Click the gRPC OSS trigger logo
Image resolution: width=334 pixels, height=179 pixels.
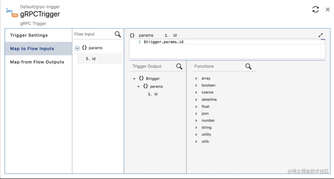coord(12,13)
